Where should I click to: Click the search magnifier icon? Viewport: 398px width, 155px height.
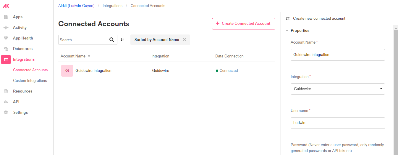click(x=112, y=40)
